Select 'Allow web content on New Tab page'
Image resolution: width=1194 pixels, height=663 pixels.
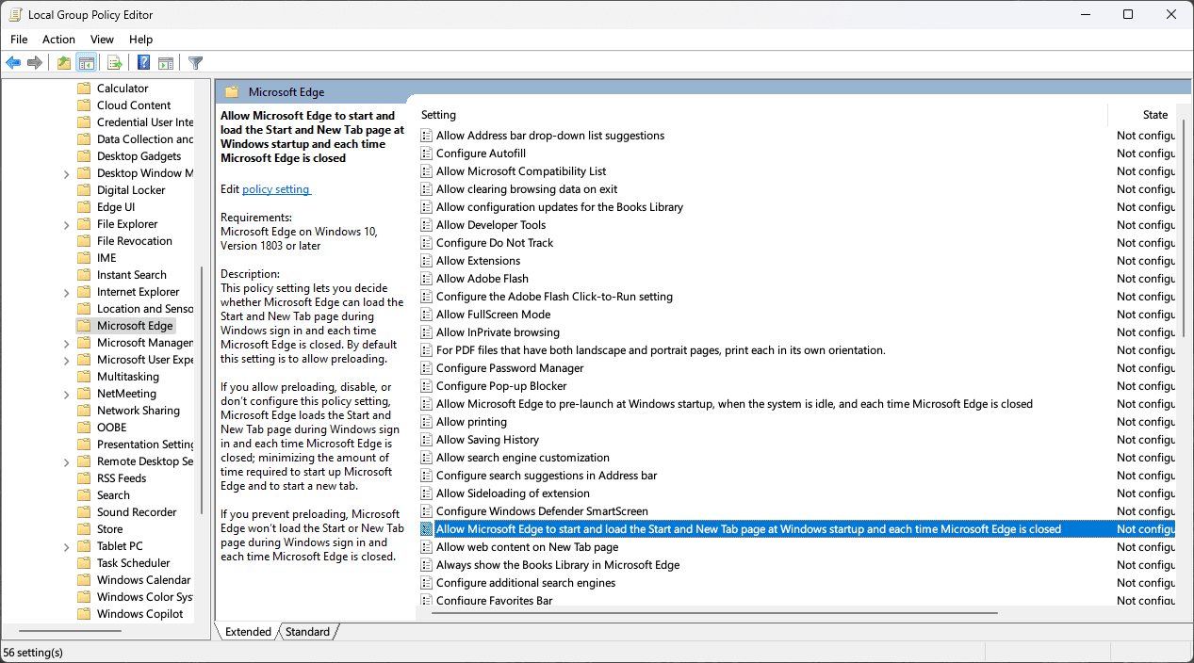pos(527,547)
